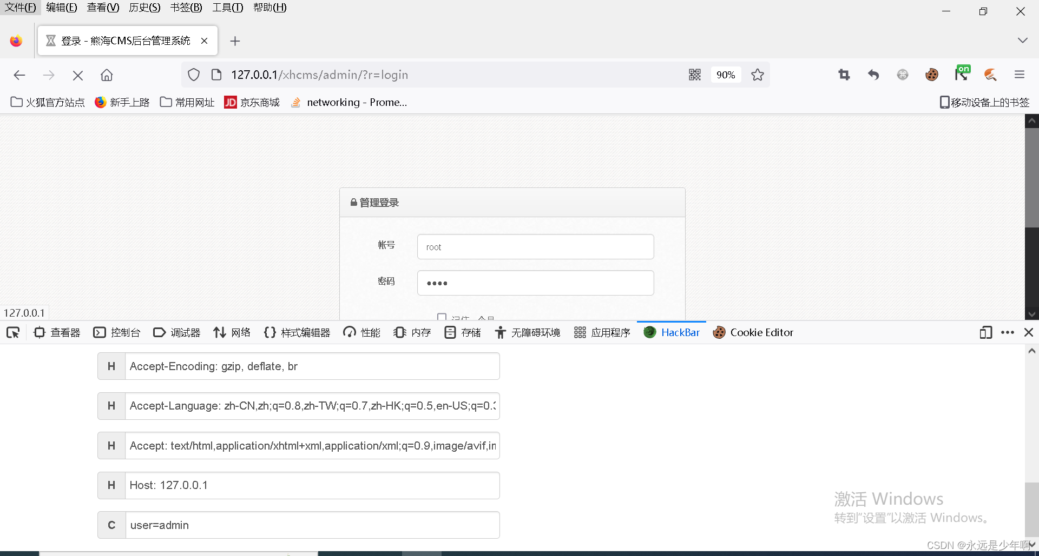Open the grey globe extension

pos(903,75)
